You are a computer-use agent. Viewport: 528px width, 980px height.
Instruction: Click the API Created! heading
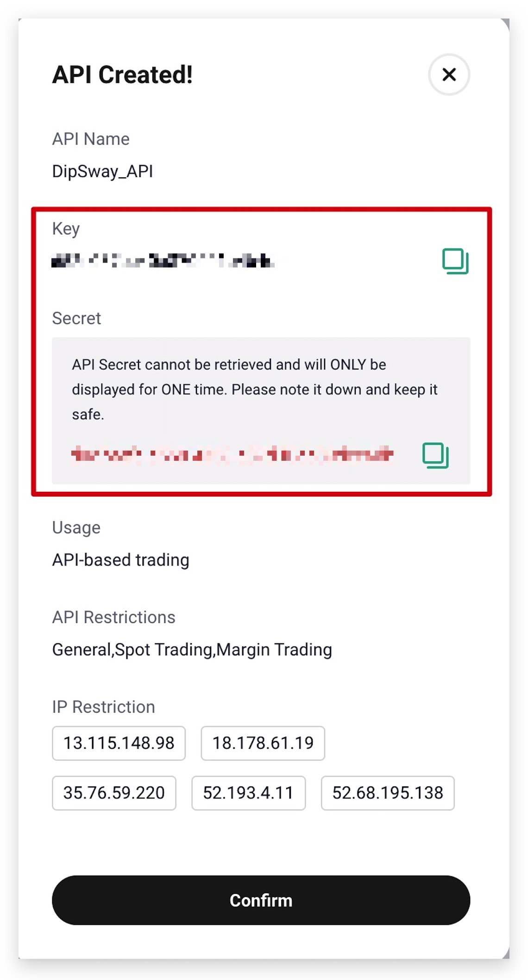122,75
